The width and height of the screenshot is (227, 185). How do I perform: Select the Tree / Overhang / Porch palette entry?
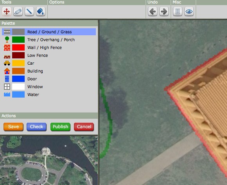[x=49, y=40]
